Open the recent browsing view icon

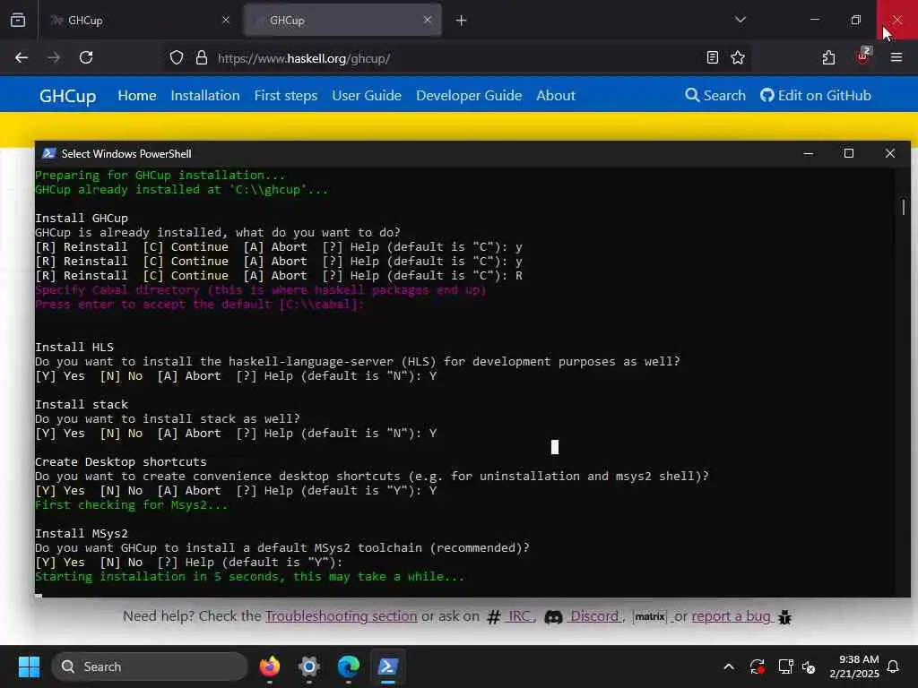[18, 20]
